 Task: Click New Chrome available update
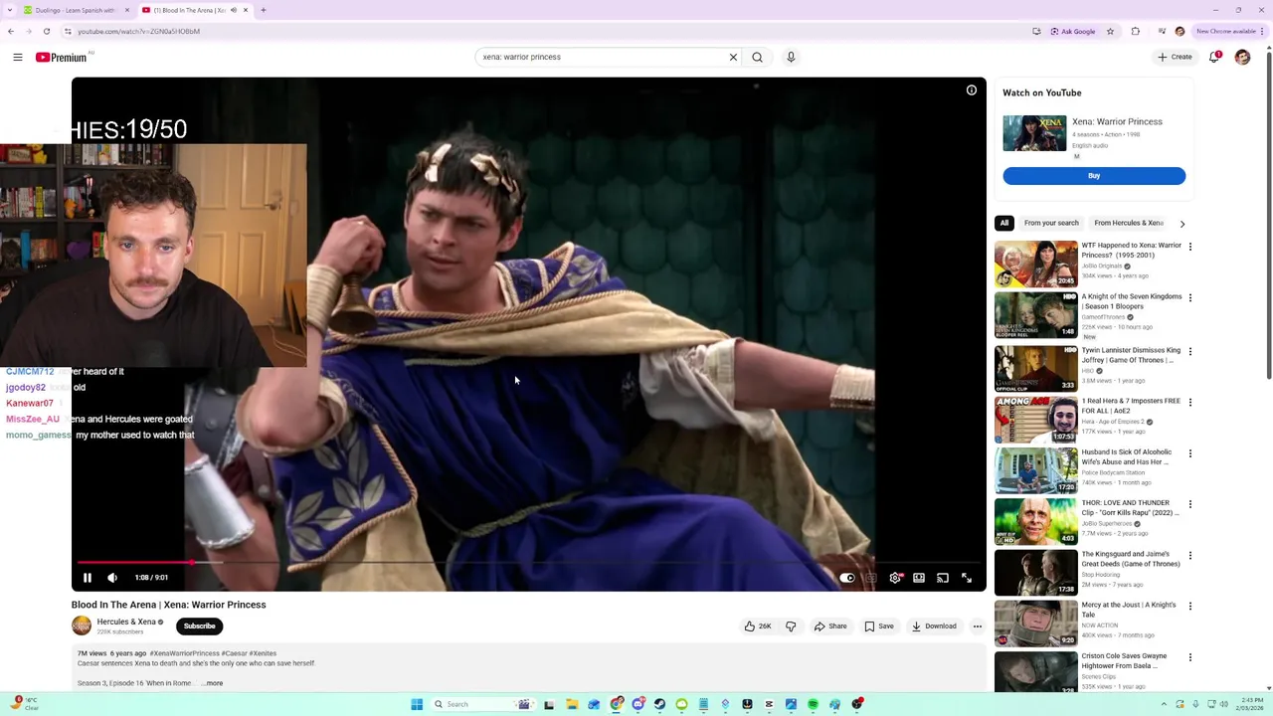click(x=1229, y=31)
